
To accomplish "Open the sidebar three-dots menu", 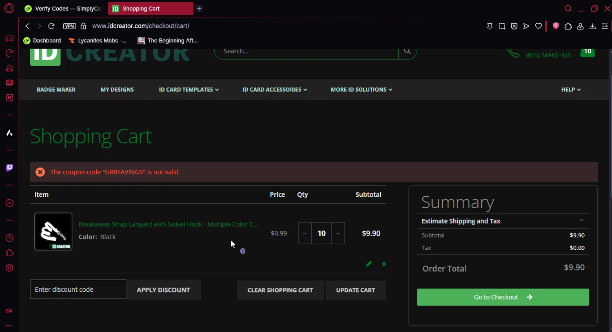I will (x=9, y=326).
